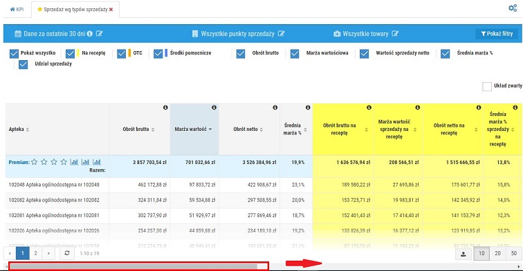Click the third Premium star icon
The height and width of the screenshot is (271, 523).
(x=54, y=162)
